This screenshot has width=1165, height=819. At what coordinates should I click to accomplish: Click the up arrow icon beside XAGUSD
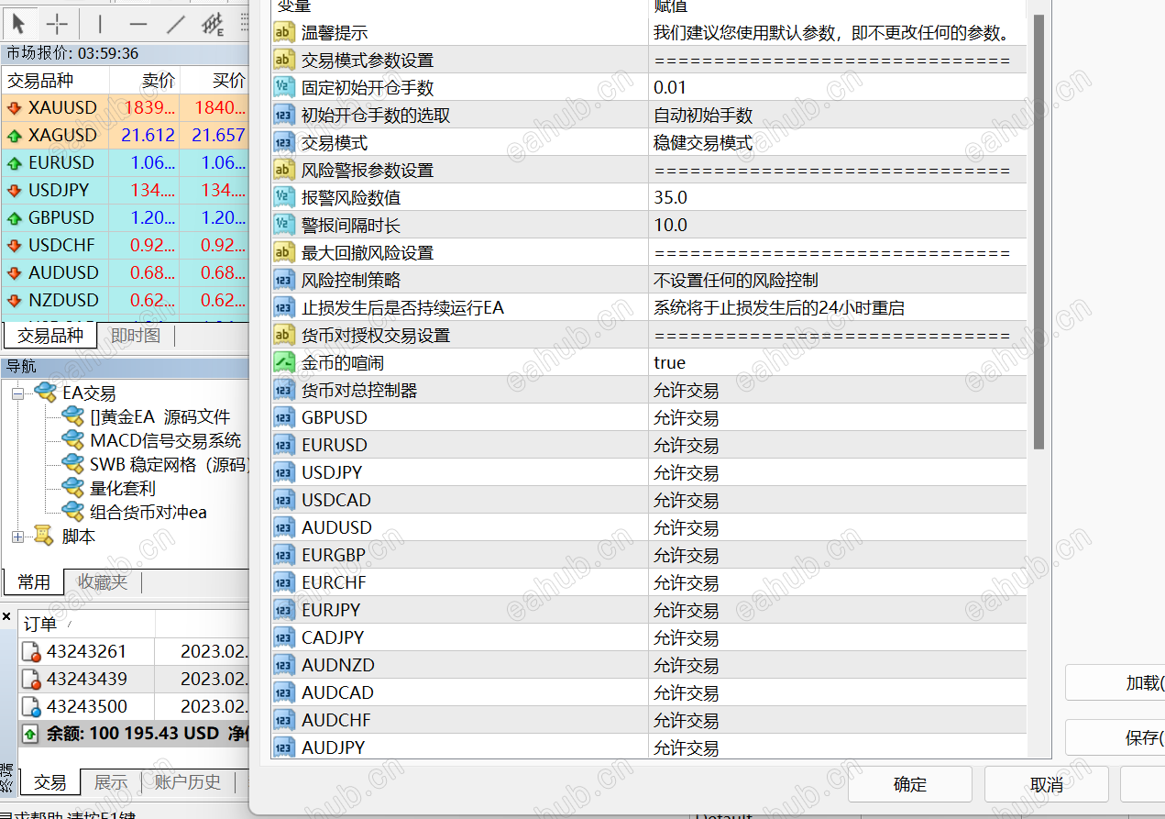[14, 135]
